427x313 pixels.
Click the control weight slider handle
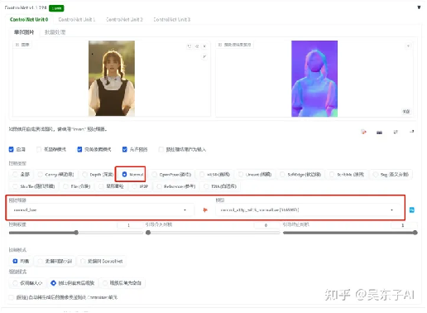pos(76,233)
